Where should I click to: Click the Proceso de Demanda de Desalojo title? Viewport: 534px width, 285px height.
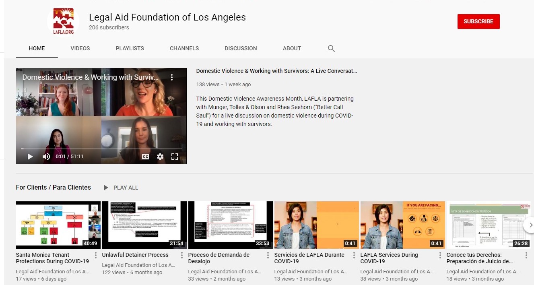pyautogui.click(x=219, y=258)
